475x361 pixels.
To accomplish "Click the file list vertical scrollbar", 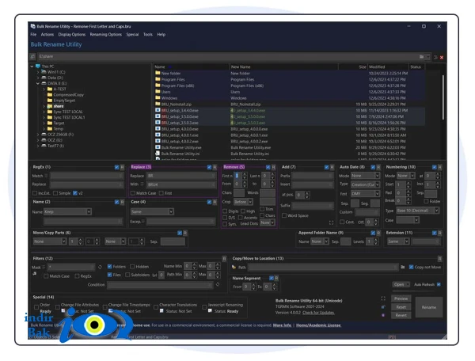I will point(443,97).
